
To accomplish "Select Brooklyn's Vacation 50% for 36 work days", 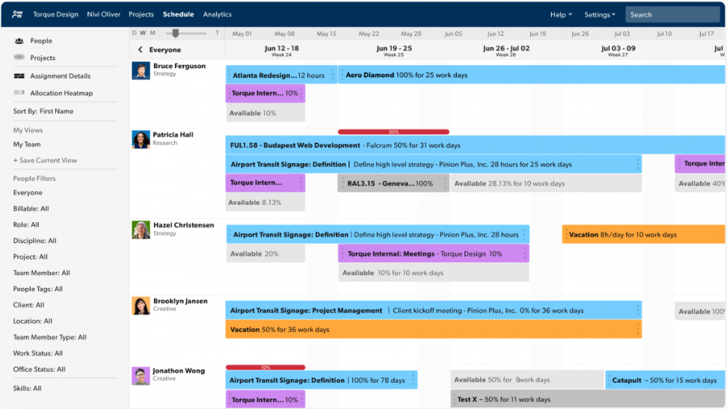I will tap(433, 329).
